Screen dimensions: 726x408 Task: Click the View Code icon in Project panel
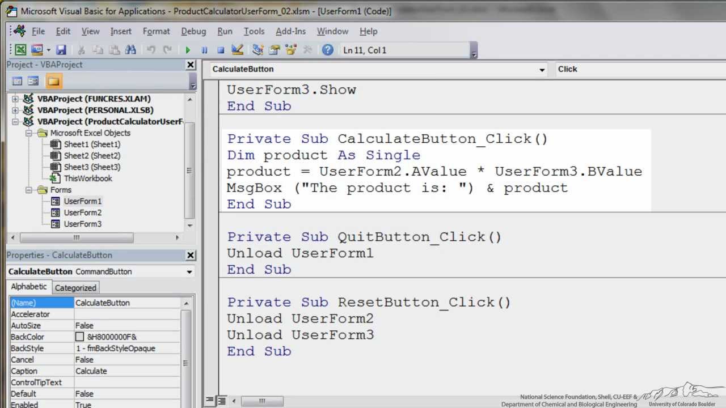click(18, 81)
